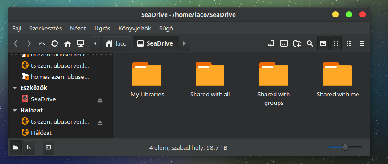The height and width of the screenshot is (164, 388).
Task: Click the search magnifier icon
Action: tap(310, 43)
